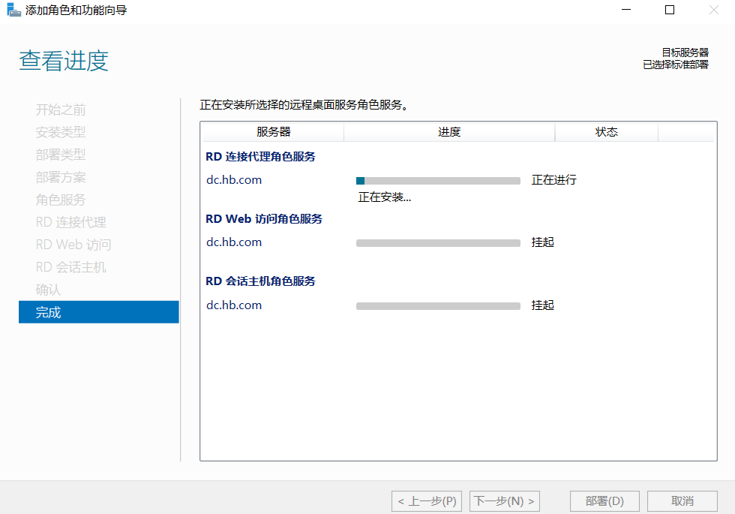Click the 已选择标准部署 text
The height and width of the screenshot is (514, 735).
[x=676, y=65]
